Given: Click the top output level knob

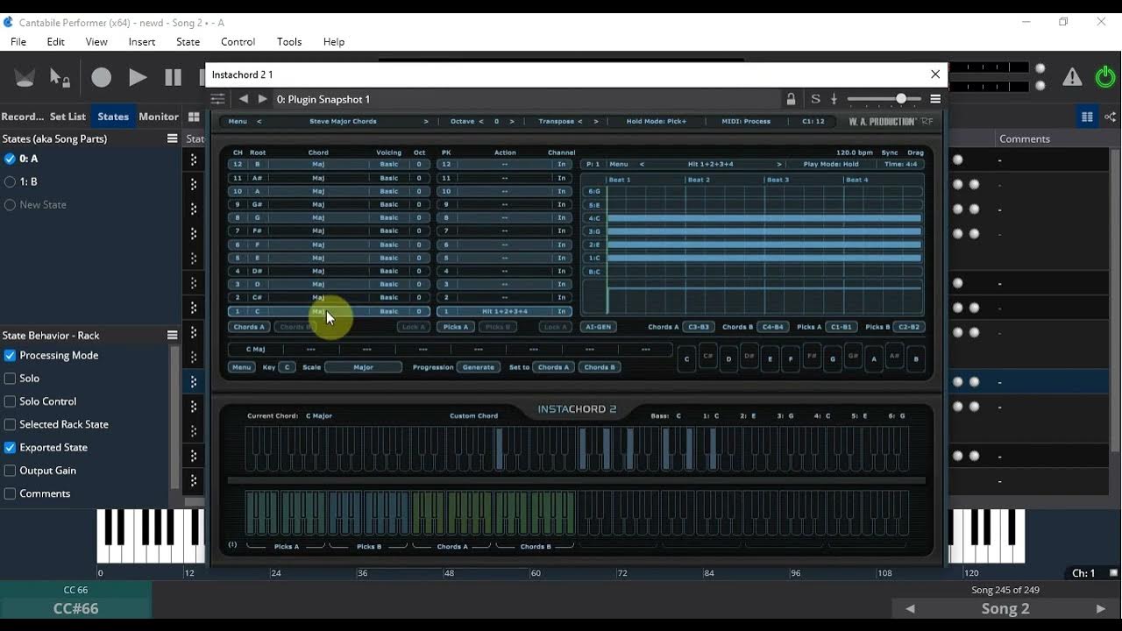Looking at the screenshot, I should 1040,68.
